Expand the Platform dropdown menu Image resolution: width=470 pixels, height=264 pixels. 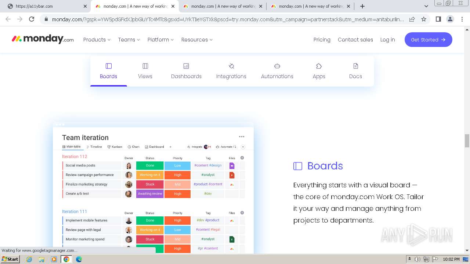point(160,40)
